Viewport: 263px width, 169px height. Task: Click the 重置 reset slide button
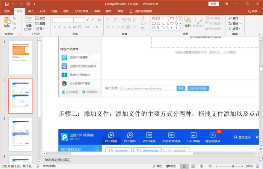40,23
